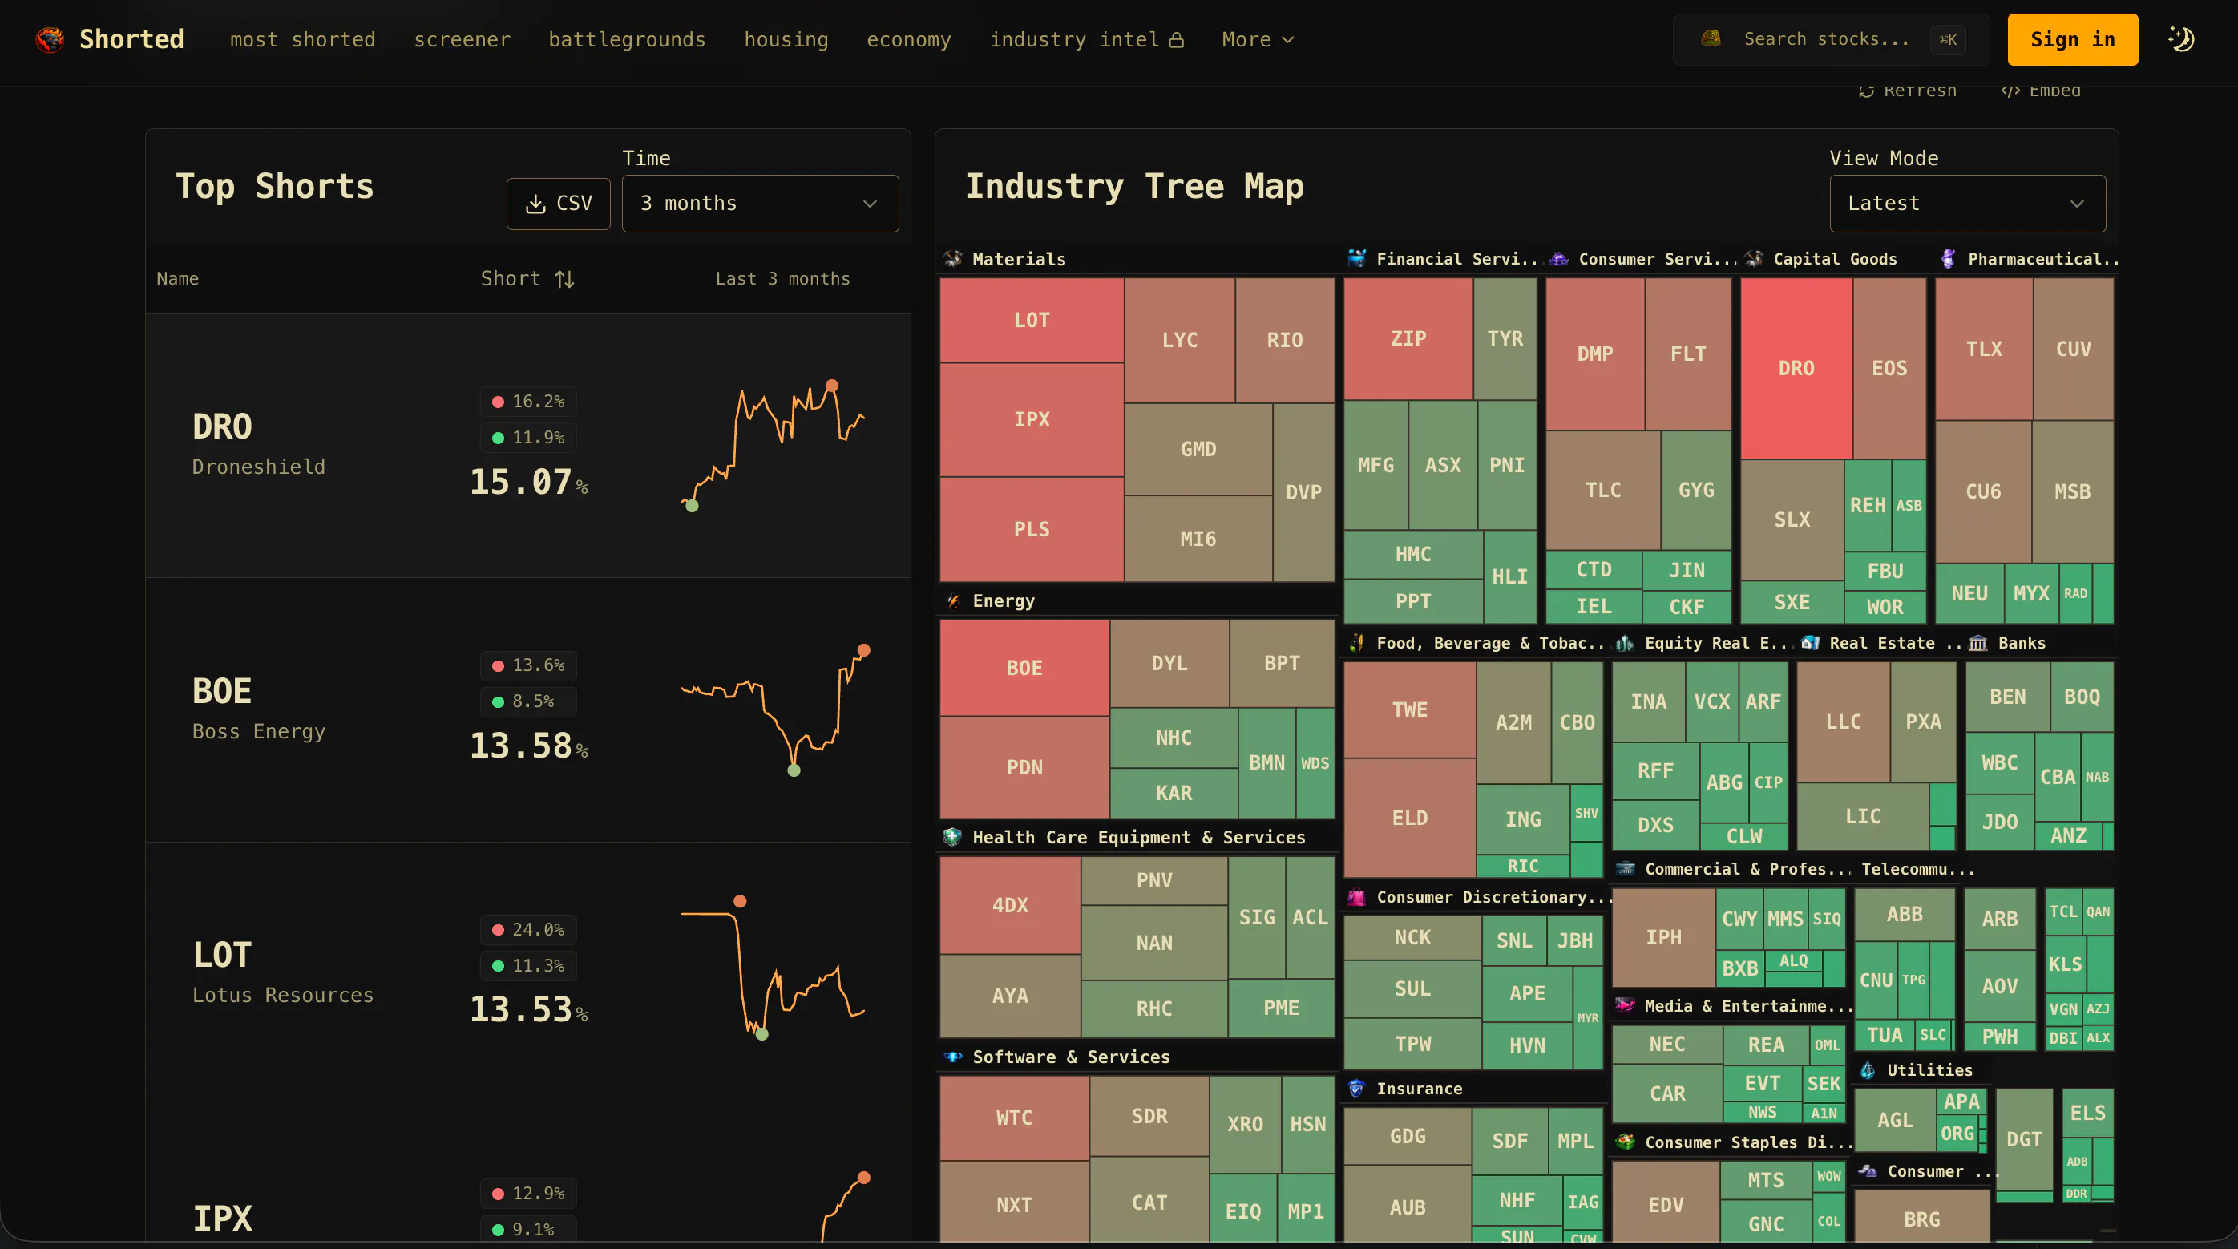The width and height of the screenshot is (2238, 1249).
Task: Open the View Mode dropdown
Action: [1967, 204]
